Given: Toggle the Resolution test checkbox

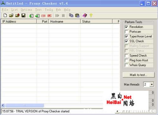Looking at the screenshot, I should point(126,27).
